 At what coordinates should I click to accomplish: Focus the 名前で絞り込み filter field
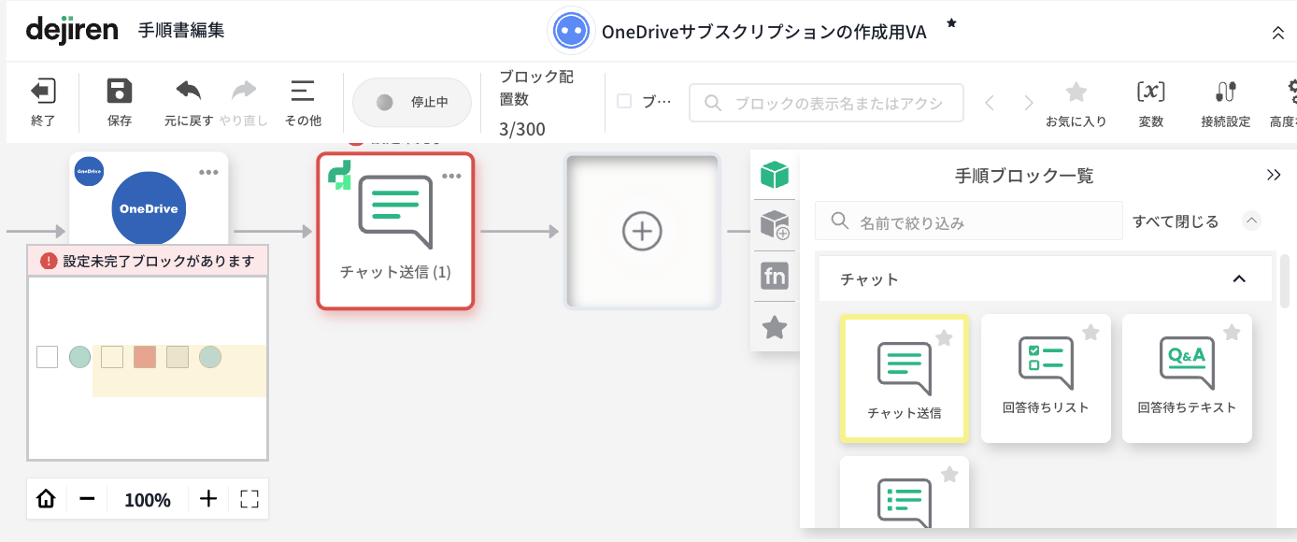(x=969, y=221)
